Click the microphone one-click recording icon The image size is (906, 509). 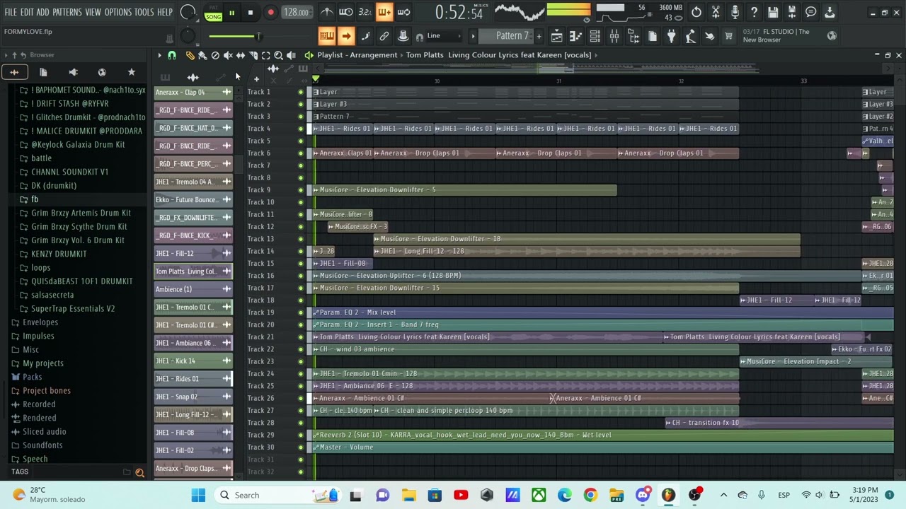[735, 12]
